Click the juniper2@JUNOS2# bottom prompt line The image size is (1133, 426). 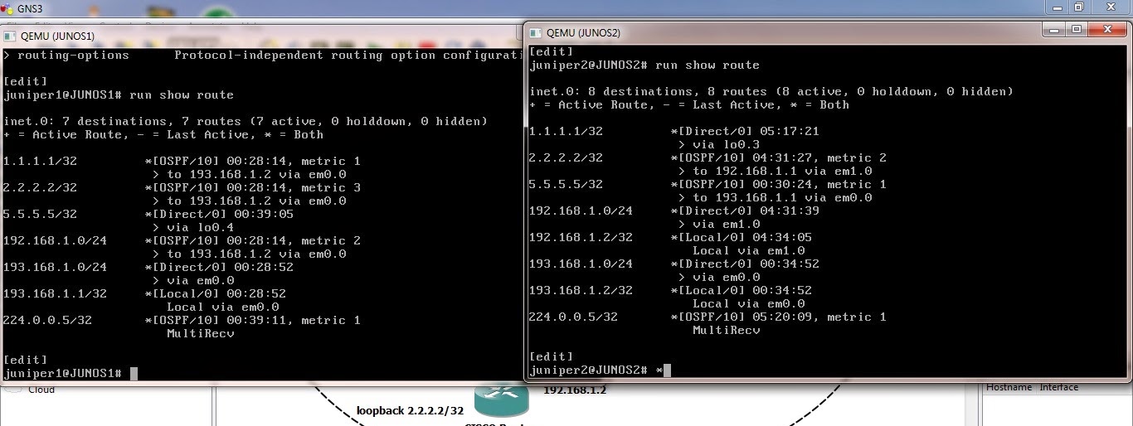600,370
